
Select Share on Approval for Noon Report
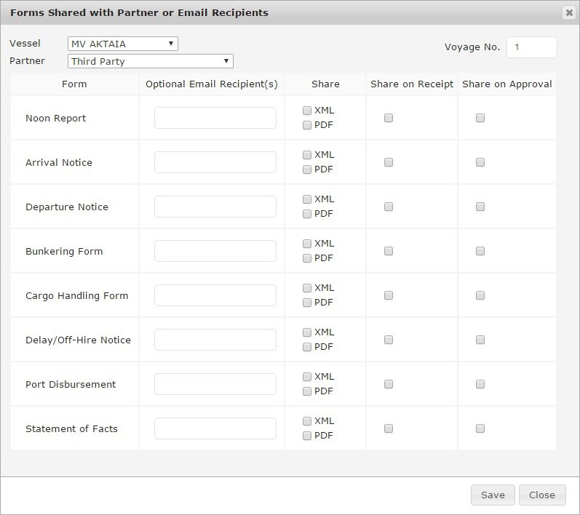pyautogui.click(x=480, y=118)
